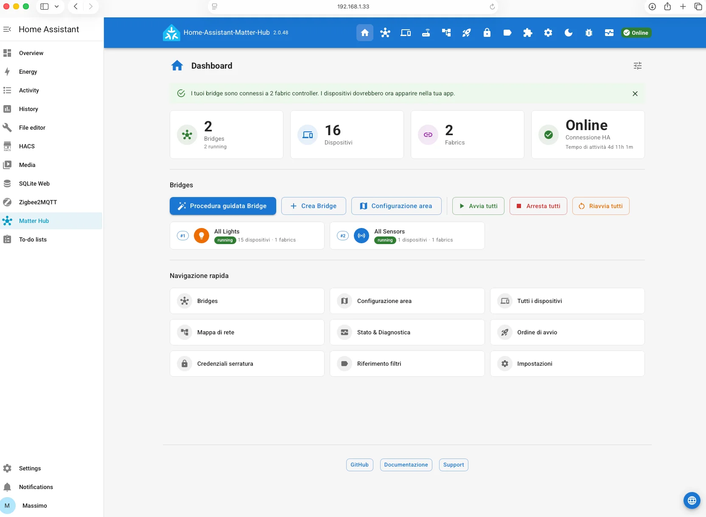Click the Arresta tutti button
The width and height of the screenshot is (706, 517).
pos(538,206)
